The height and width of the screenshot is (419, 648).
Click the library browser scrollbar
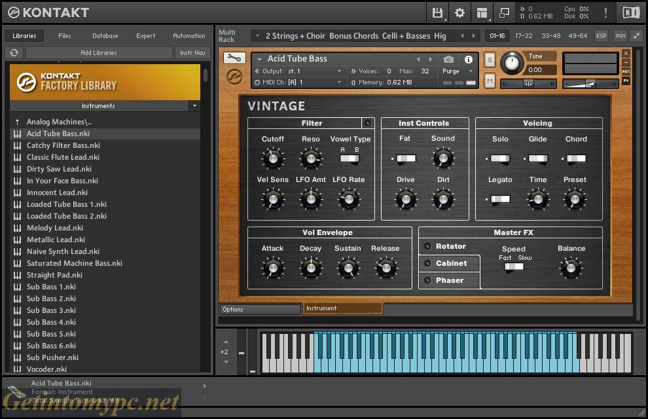coord(206,75)
